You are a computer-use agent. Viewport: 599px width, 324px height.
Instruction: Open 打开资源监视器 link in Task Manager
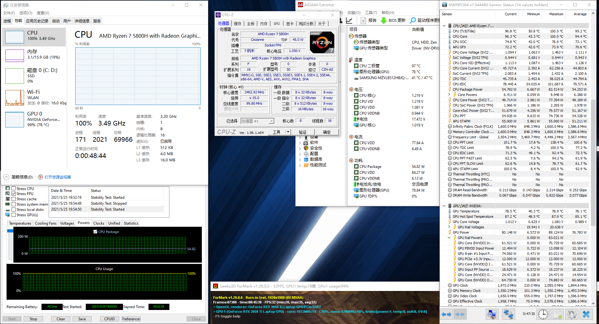(58, 177)
